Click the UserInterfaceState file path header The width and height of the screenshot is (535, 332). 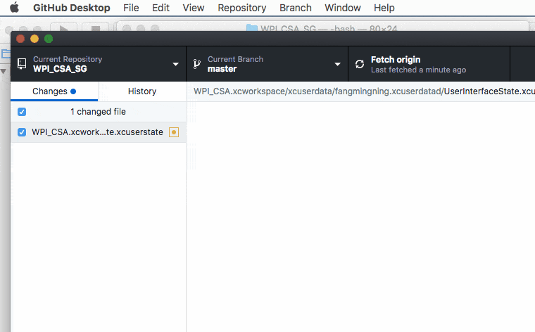[x=365, y=91]
